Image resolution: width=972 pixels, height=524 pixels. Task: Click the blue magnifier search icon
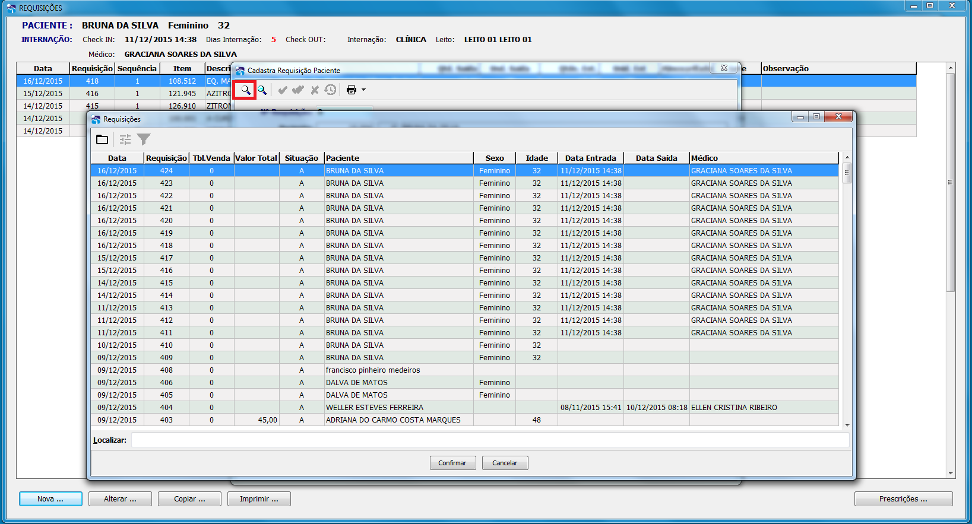(x=262, y=90)
